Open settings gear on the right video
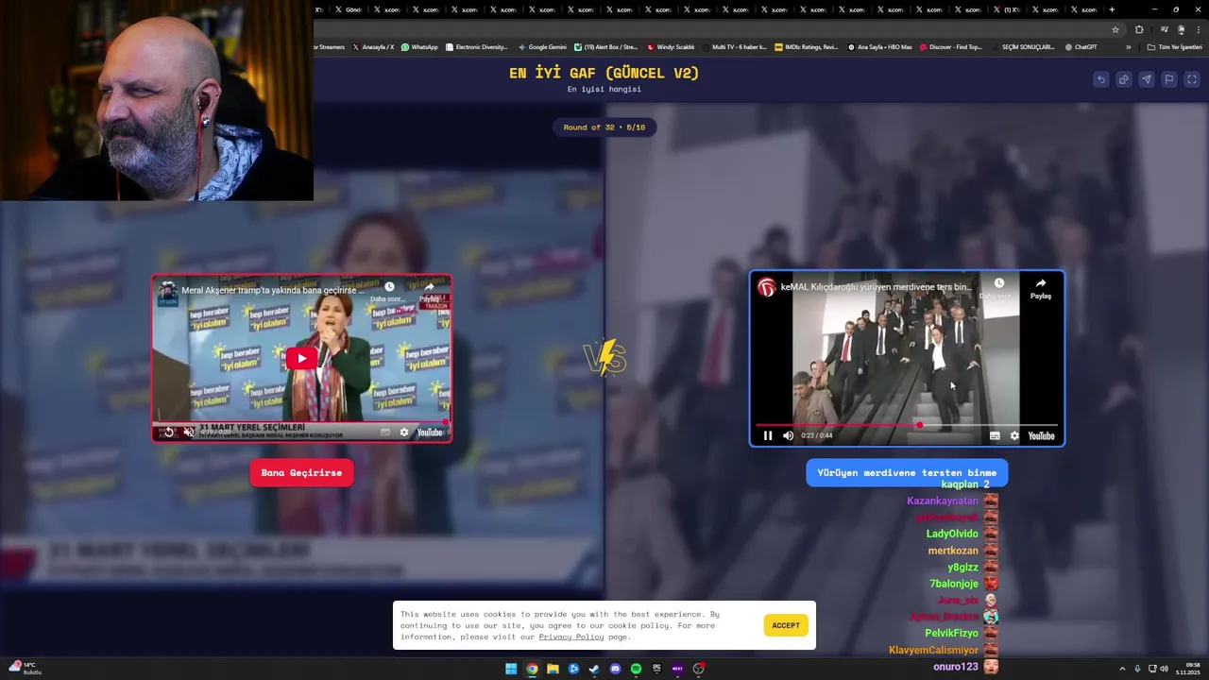 pos(1014,435)
